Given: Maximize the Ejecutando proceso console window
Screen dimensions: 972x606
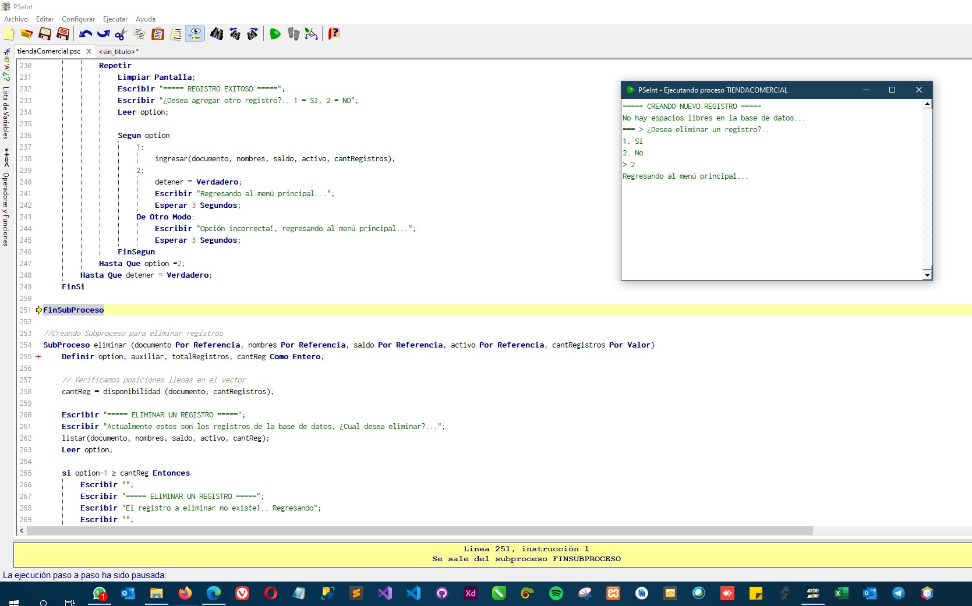Looking at the screenshot, I should [x=892, y=90].
